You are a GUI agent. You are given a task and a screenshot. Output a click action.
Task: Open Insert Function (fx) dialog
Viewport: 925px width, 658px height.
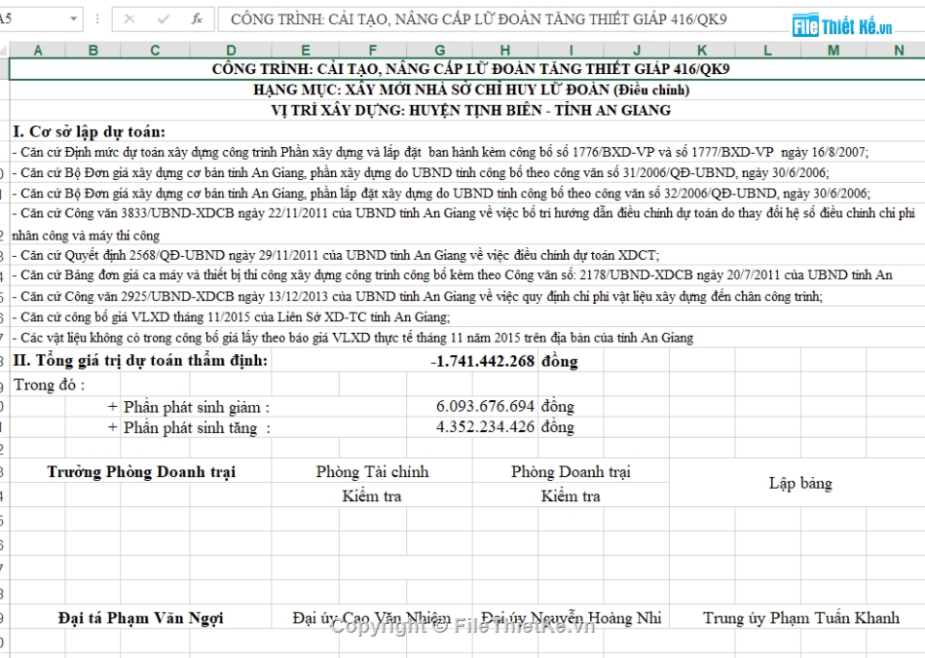tap(197, 19)
